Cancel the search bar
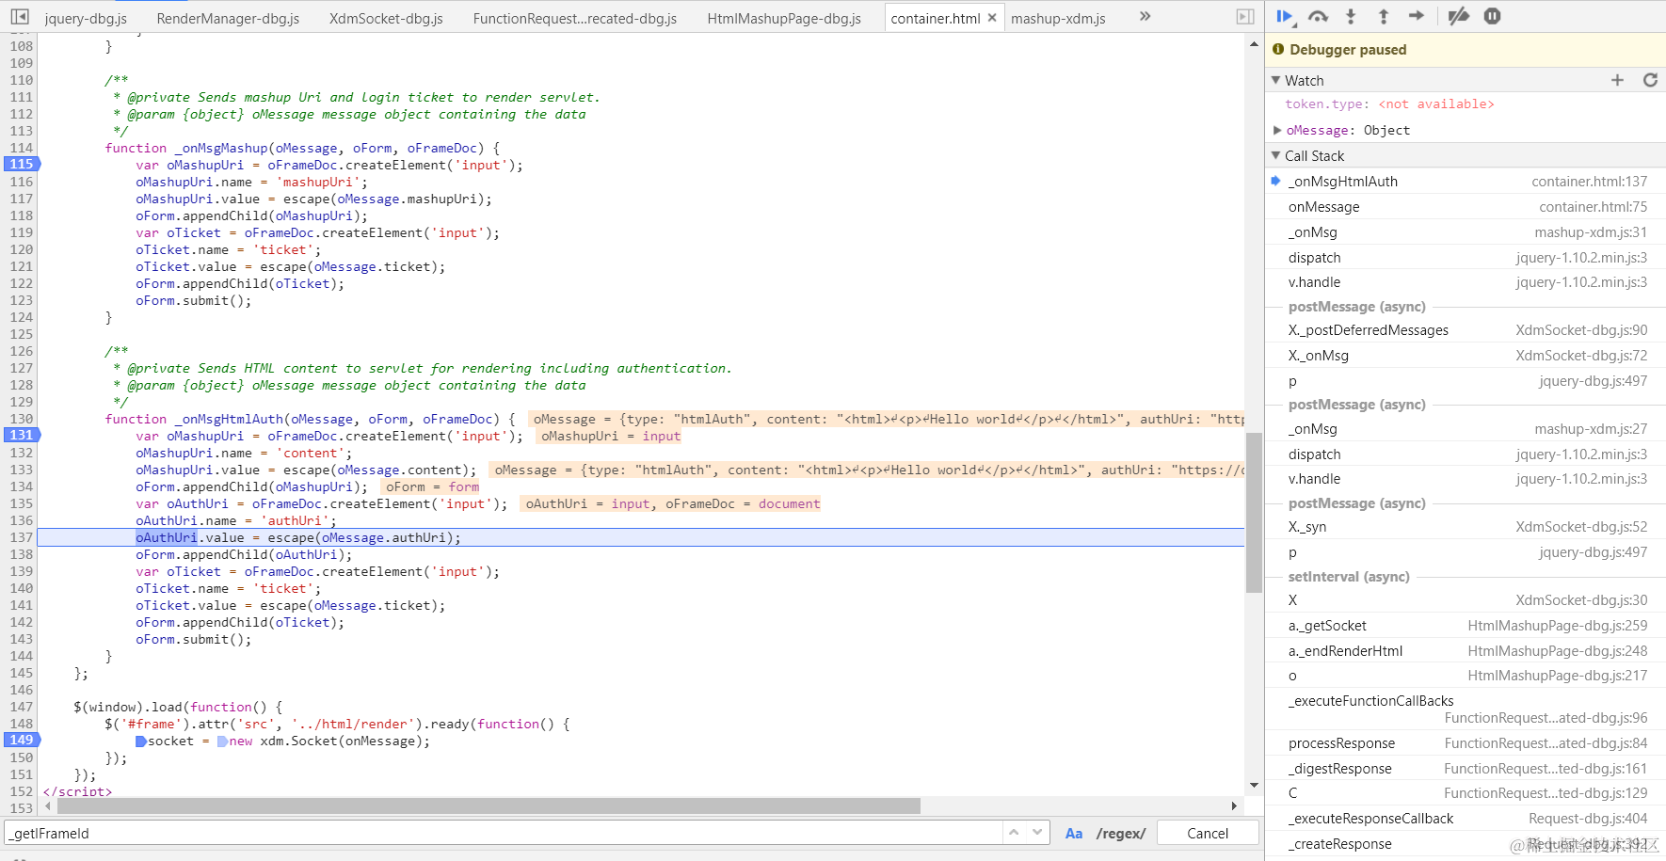 tap(1208, 833)
